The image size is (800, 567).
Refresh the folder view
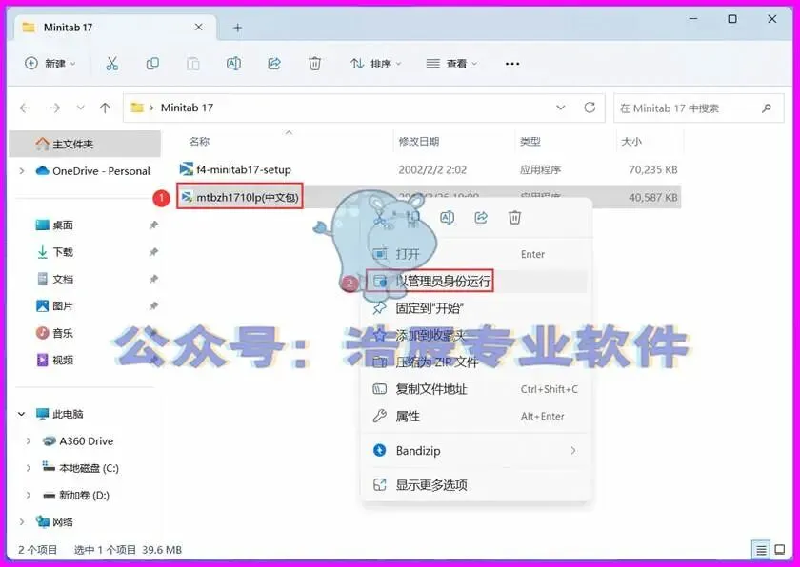pyautogui.click(x=590, y=108)
